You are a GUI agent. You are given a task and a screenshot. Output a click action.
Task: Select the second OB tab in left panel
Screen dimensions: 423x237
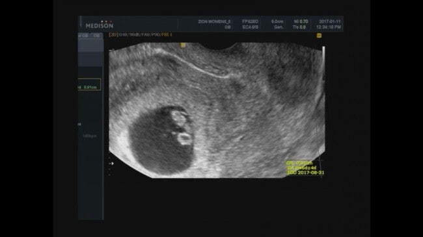click(x=96, y=36)
